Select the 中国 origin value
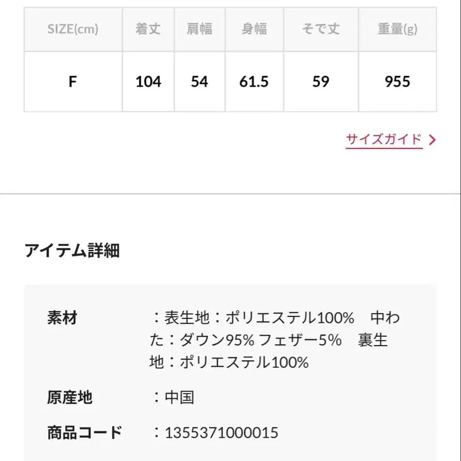This screenshot has width=461, height=461. pyautogui.click(x=179, y=397)
